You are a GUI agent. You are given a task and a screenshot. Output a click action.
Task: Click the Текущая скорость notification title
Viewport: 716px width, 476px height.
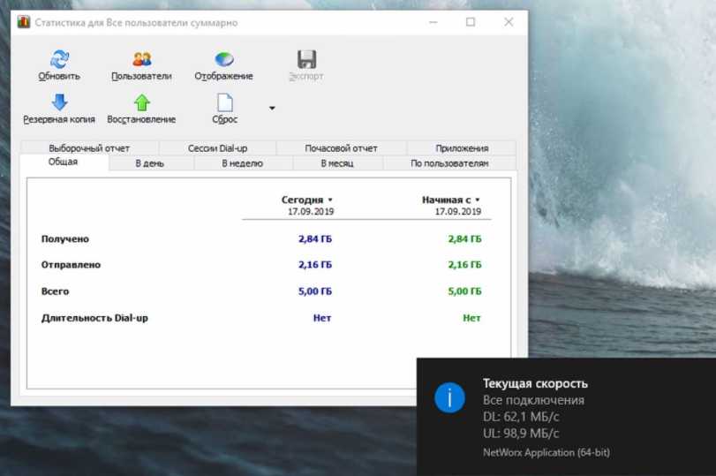(x=535, y=383)
